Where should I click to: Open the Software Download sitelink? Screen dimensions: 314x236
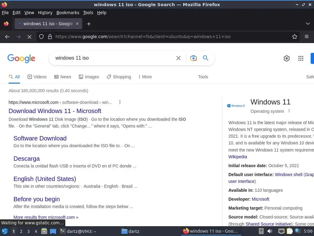point(40,138)
